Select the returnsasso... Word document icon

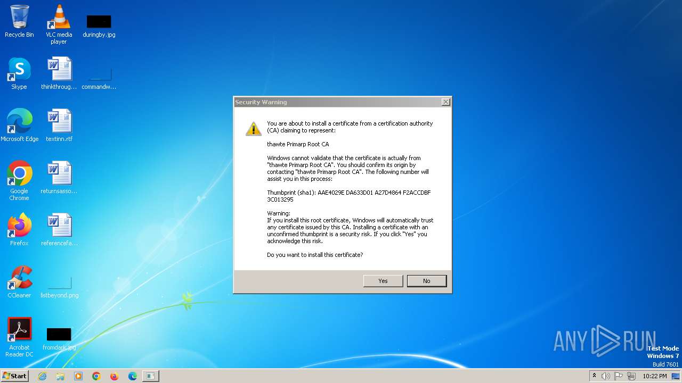pos(59,177)
